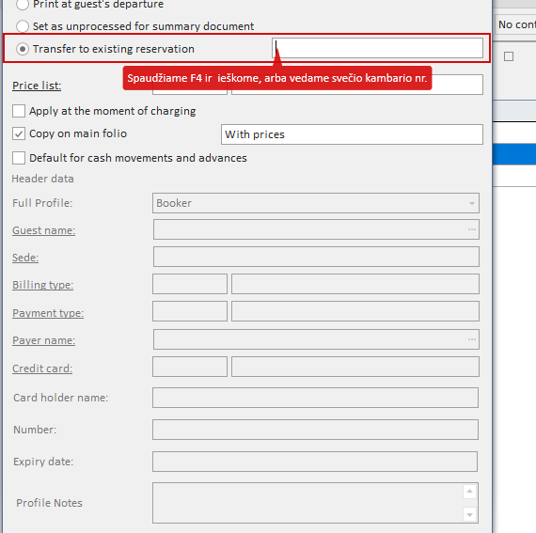Tick Default for cash movements and advances
The image size is (536, 533).
tap(19, 158)
